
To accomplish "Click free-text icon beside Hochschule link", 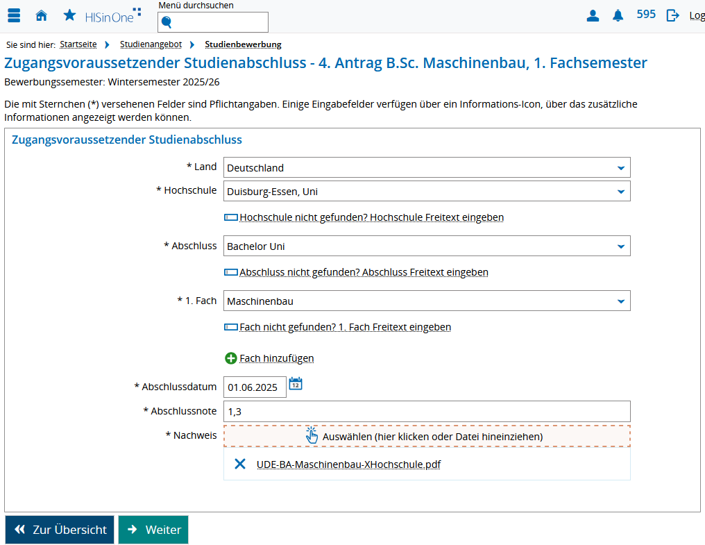I will pyautogui.click(x=231, y=217).
